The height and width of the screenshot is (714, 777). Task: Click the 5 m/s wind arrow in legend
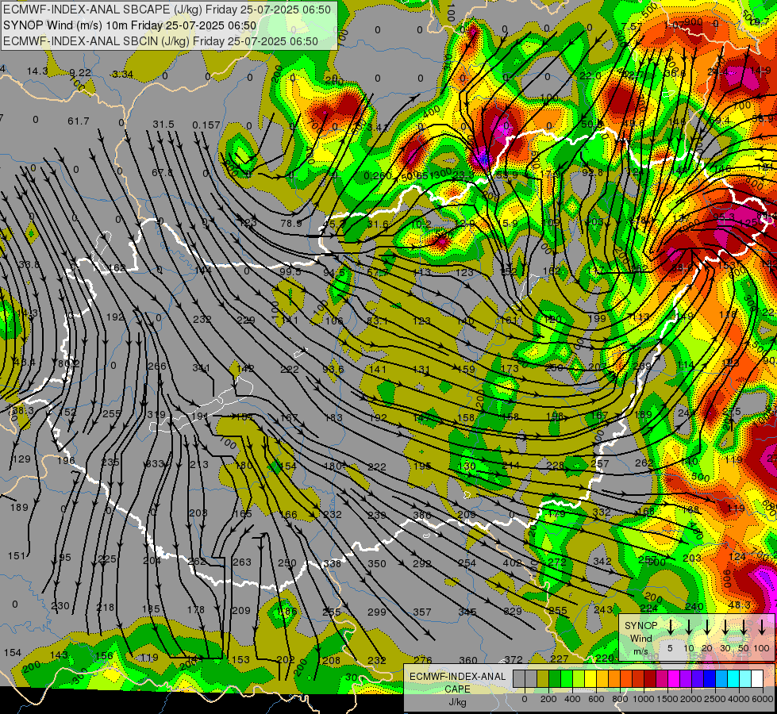click(x=671, y=628)
